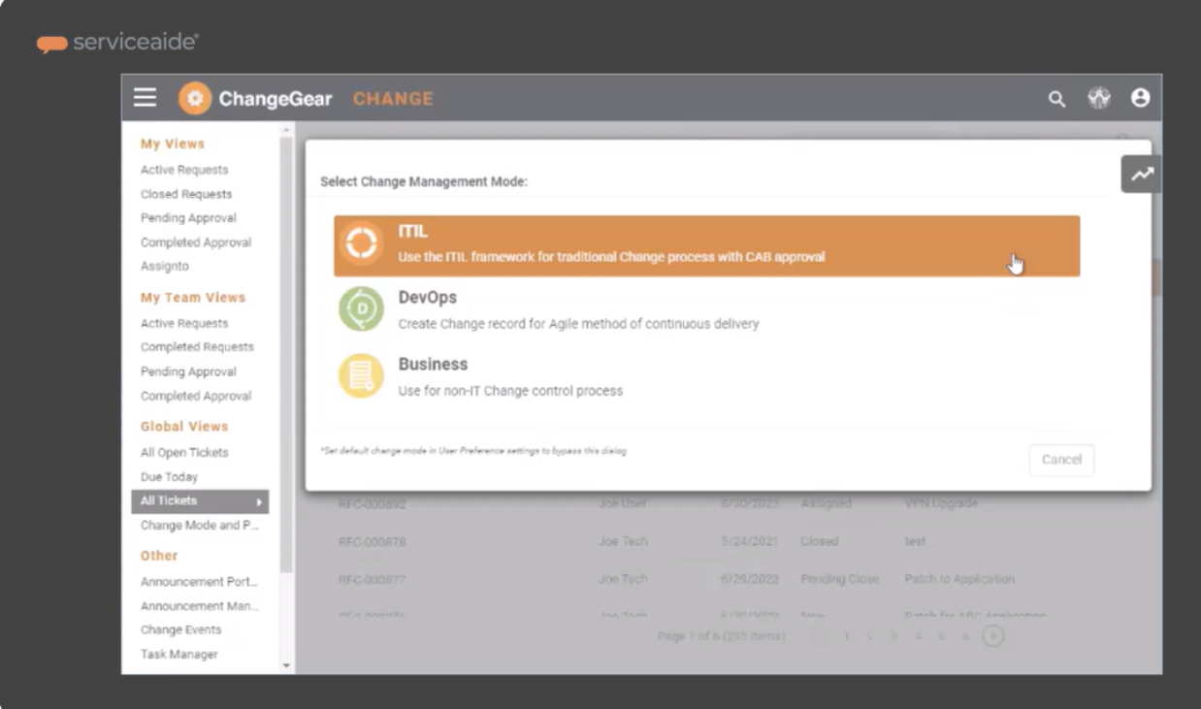Choose the DevOps change mode title

pyautogui.click(x=427, y=298)
